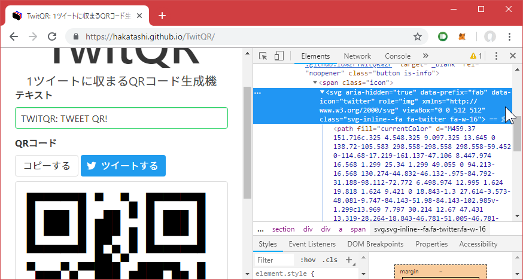
Task: Open DevTools customize three-dot menu
Action: [496, 56]
